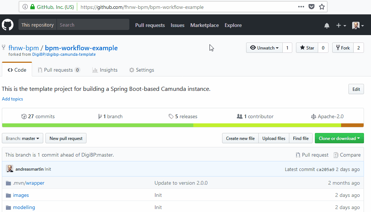
Task: Open GitHub home via Octocat logo
Action: point(7,25)
